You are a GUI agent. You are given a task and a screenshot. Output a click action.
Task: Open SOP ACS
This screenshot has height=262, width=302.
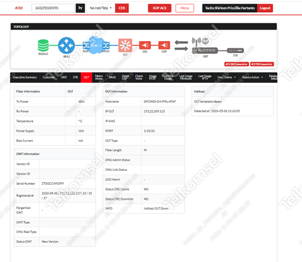(x=159, y=8)
